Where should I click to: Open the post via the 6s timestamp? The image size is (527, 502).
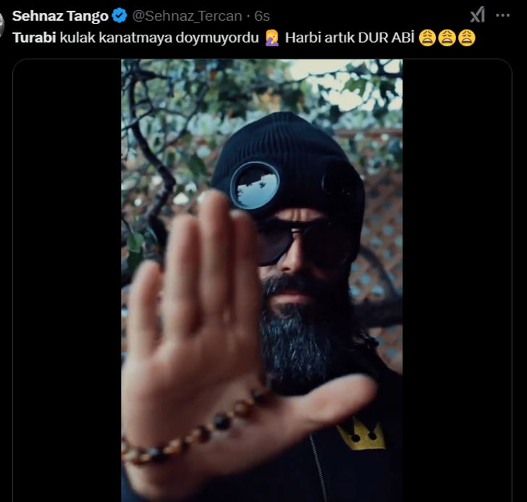pos(261,16)
